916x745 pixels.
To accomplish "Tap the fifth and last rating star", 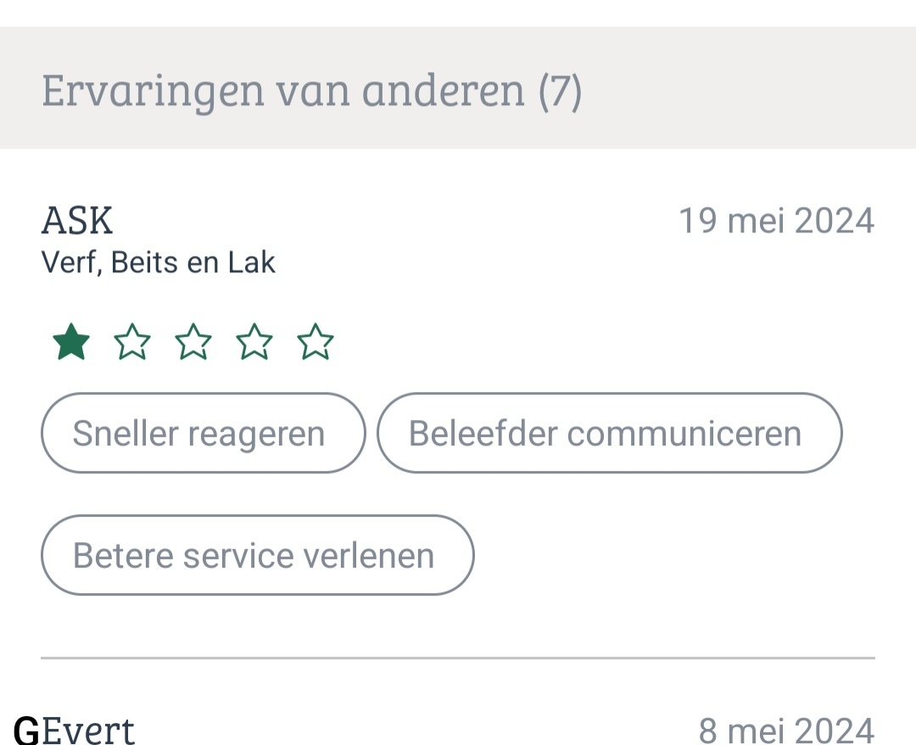I will (316, 343).
